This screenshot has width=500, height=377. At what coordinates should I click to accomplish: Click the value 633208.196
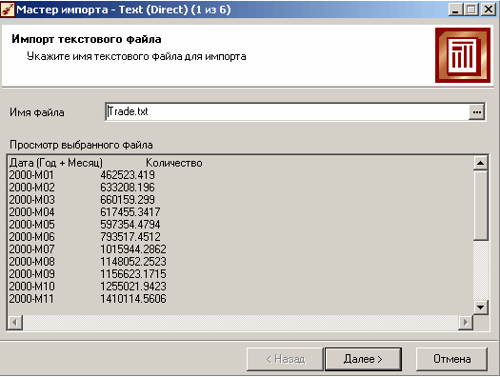(128, 188)
